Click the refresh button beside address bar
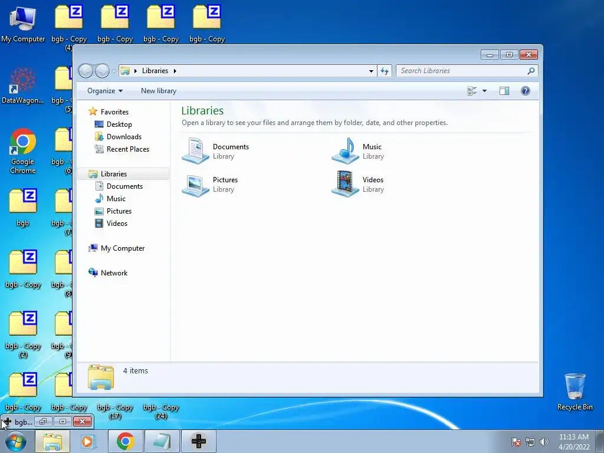The width and height of the screenshot is (604, 453). pyautogui.click(x=385, y=71)
